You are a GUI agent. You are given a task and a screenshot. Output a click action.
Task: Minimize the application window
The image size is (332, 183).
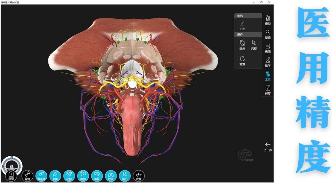254,2
